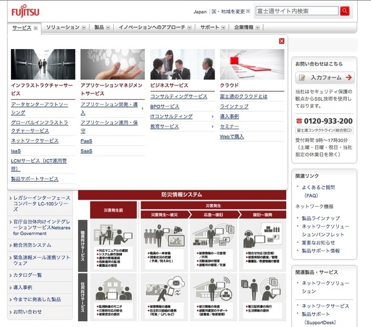Select the ソリューション menu item
371x327 pixels.
tap(63, 27)
